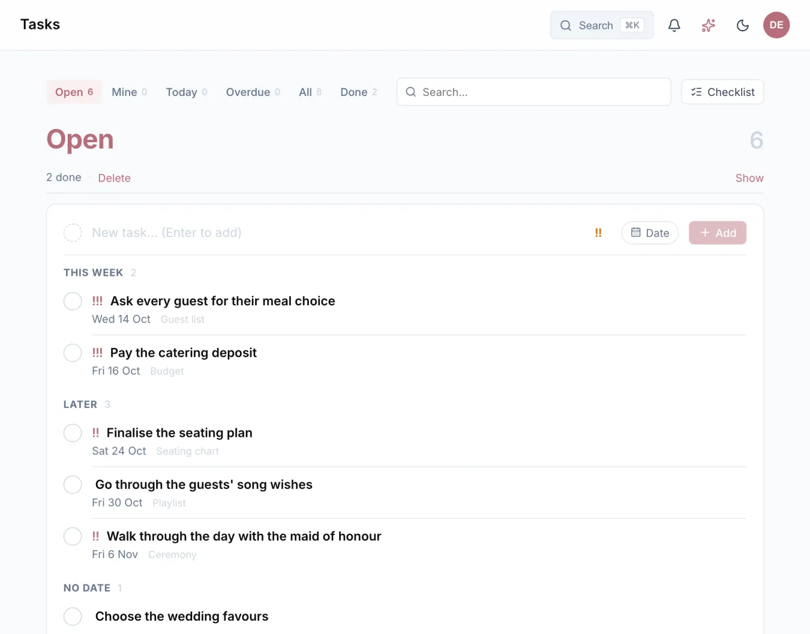Mark 'Pay the catering deposit' done
The width and height of the screenshot is (810, 634).
pos(72,353)
